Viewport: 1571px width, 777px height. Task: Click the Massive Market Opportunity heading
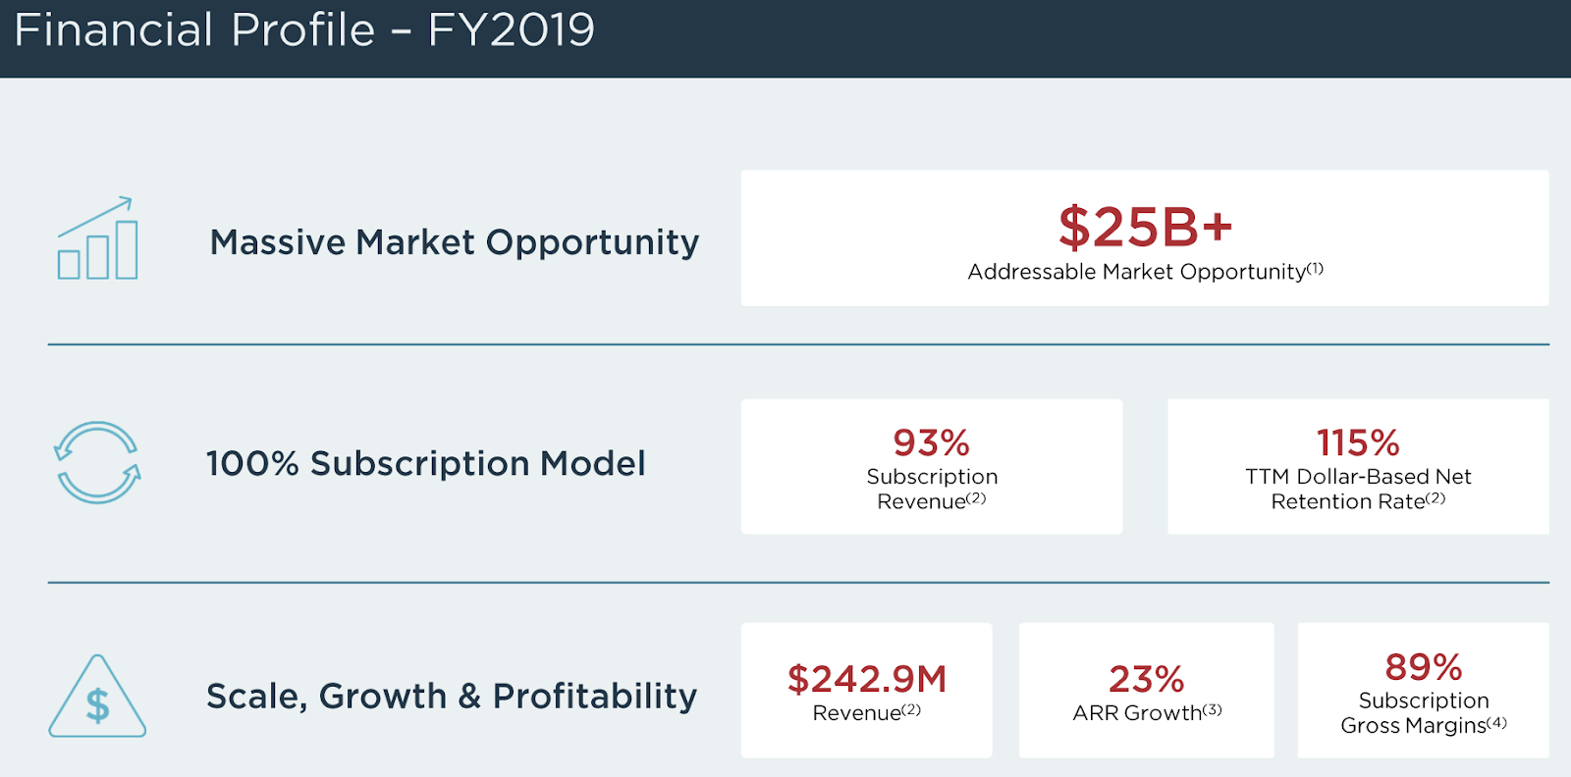click(455, 242)
